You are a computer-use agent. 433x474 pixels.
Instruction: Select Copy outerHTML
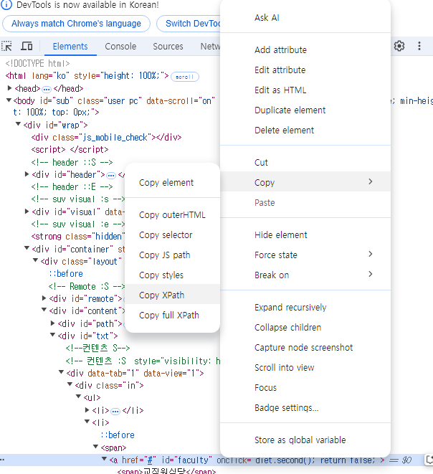(x=172, y=215)
